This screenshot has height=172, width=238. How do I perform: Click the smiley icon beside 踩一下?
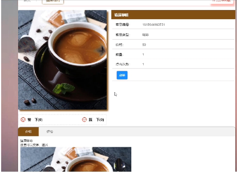[84, 120]
